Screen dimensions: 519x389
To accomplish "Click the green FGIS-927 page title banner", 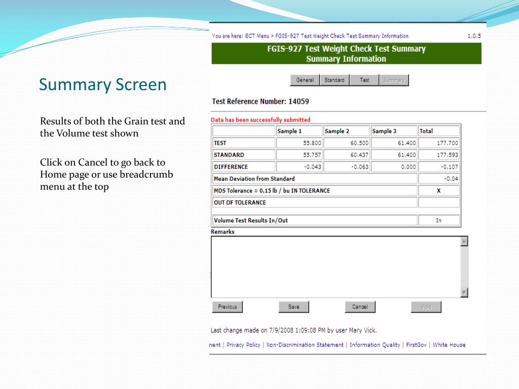I will click(x=346, y=54).
